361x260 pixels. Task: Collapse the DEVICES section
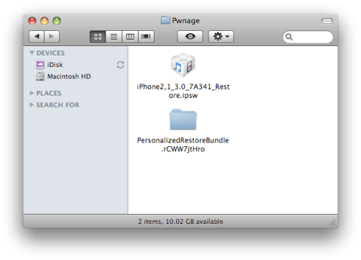tap(32, 53)
